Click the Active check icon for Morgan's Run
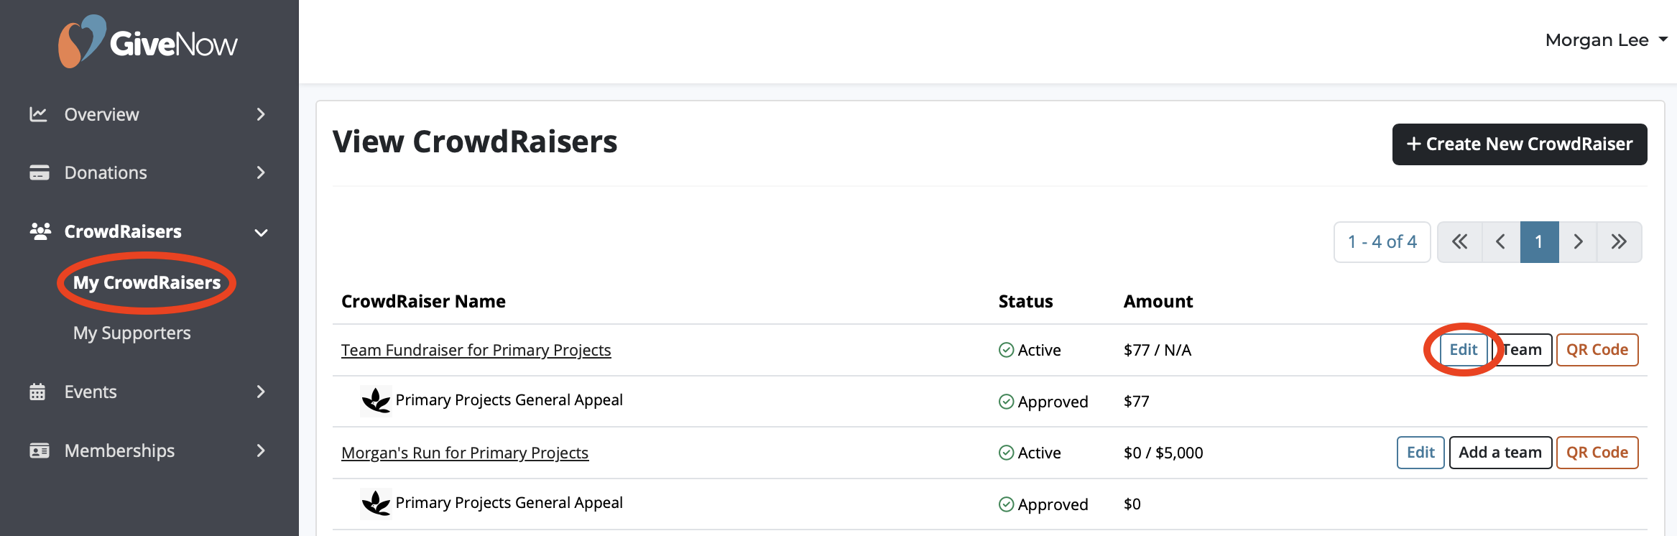Screen dimensions: 1677x536 [x=1006, y=453]
